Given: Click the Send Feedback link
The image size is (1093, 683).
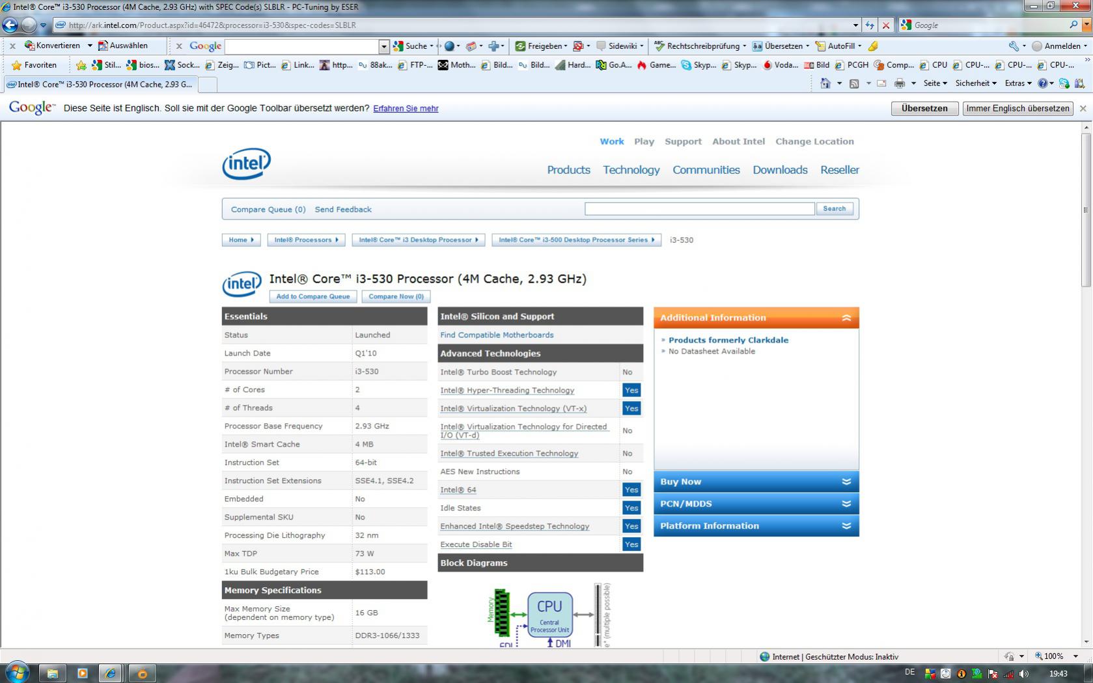Looking at the screenshot, I should tap(343, 209).
